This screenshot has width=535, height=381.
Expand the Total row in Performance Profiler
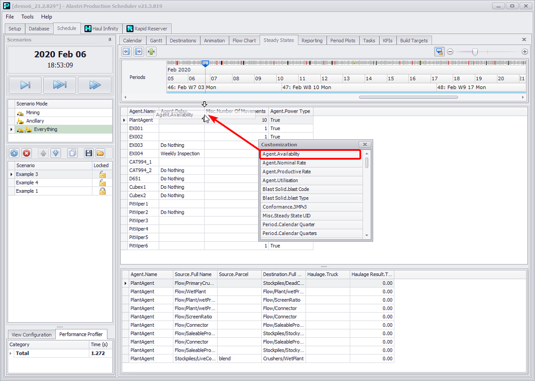click(11, 353)
